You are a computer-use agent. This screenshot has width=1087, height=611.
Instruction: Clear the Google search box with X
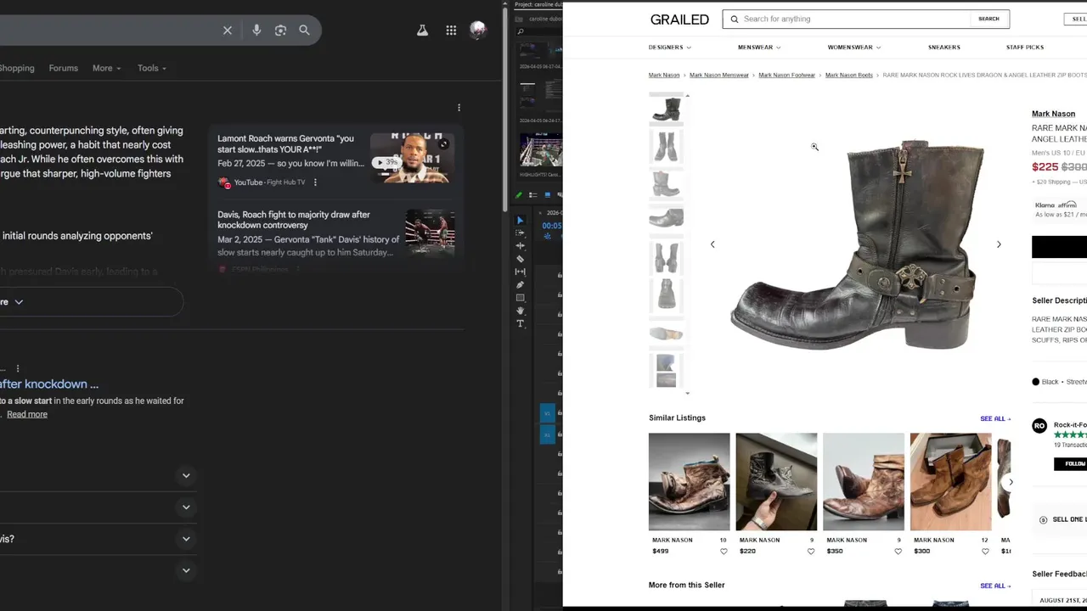click(x=228, y=31)
